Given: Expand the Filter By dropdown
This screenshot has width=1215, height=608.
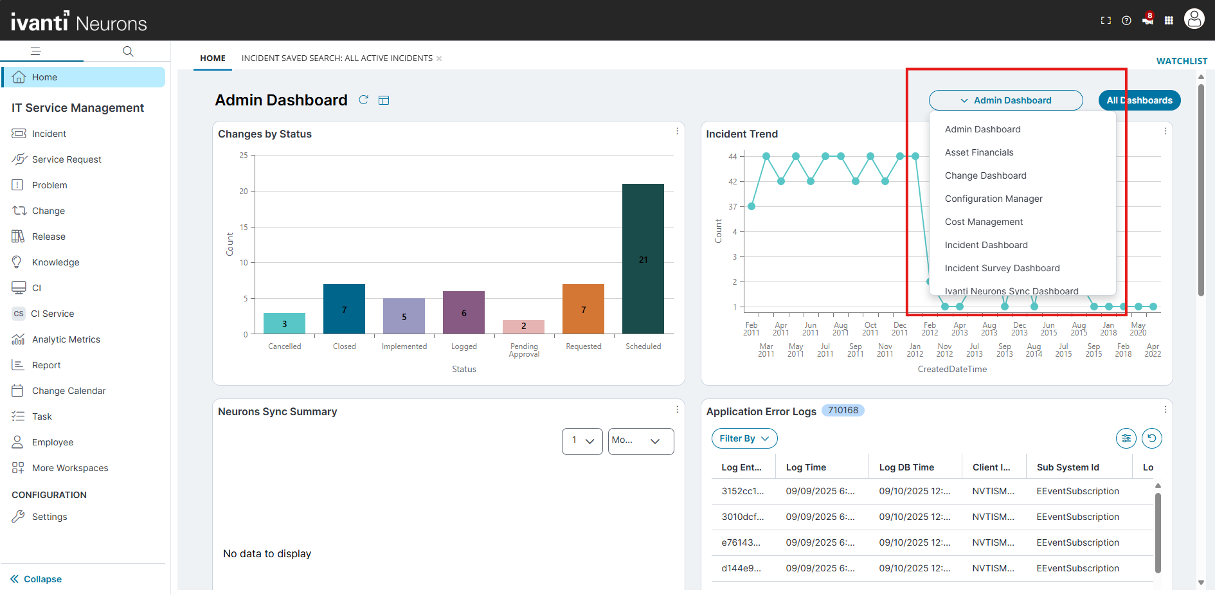Looking at the screenshot, I should click(744, 438).
